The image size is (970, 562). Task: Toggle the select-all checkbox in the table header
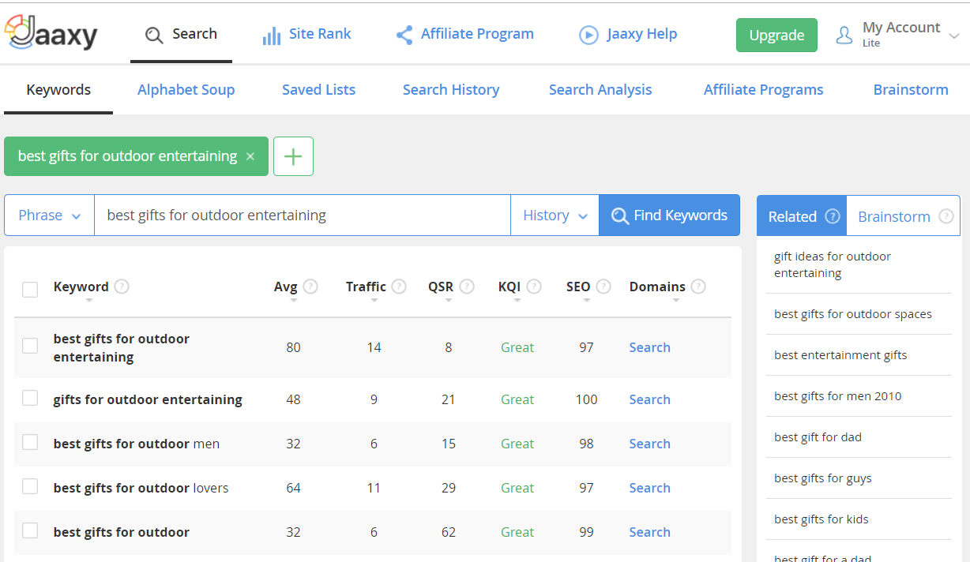click(x=30, y=290)
